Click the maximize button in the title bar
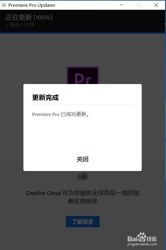Image resolution: width=166 pixels, height=250 pixels. tap(139, 5)
